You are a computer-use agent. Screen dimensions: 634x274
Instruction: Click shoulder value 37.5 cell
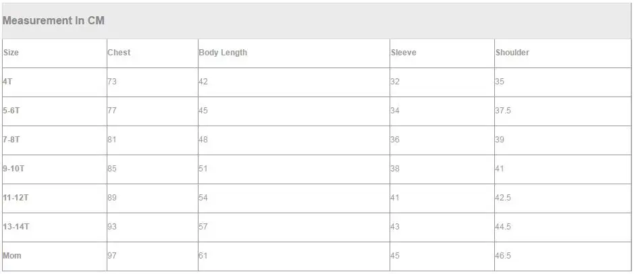click(x=503, y=110)
